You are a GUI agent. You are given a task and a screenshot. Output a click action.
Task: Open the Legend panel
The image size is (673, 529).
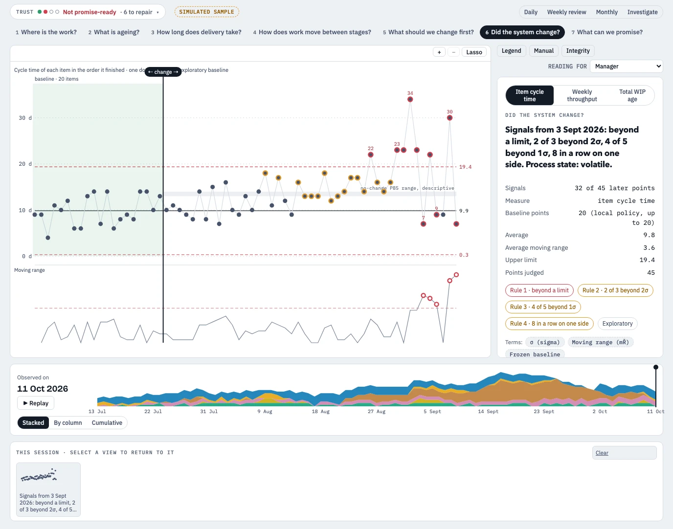point(512,51)
